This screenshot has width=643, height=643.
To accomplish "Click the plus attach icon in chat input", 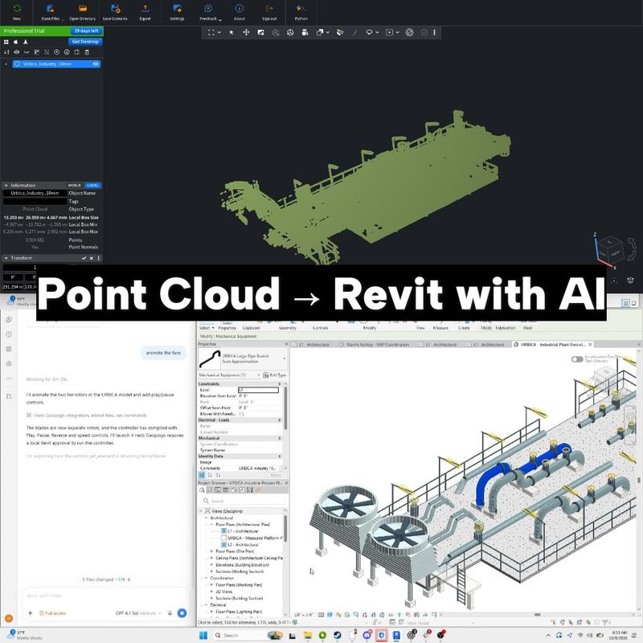I will [x=30, y=613].
